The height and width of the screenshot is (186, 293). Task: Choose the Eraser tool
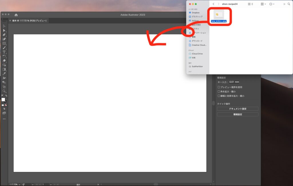[4, 60]
